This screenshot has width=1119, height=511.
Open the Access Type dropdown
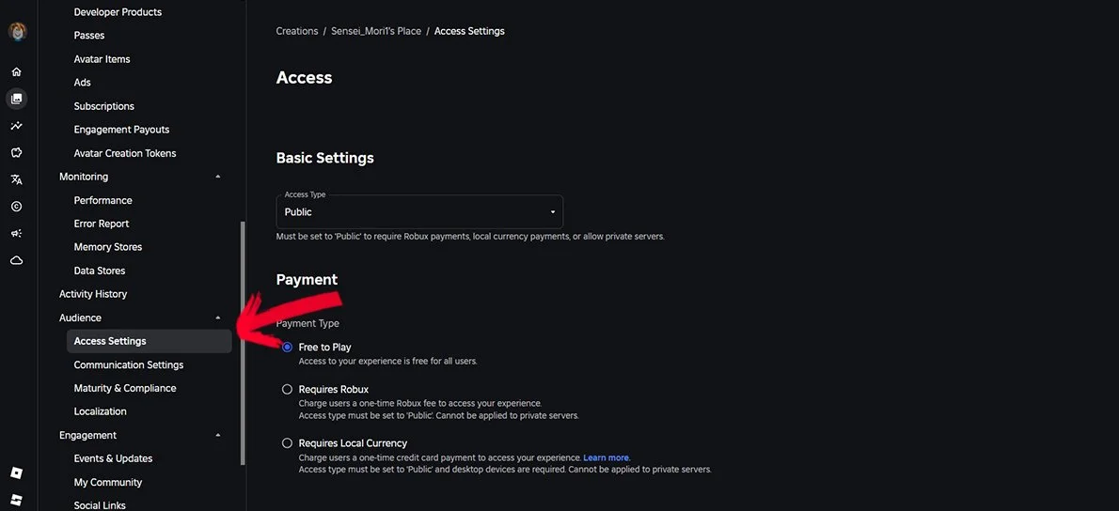pyautogui.click(x=419, y=211)
